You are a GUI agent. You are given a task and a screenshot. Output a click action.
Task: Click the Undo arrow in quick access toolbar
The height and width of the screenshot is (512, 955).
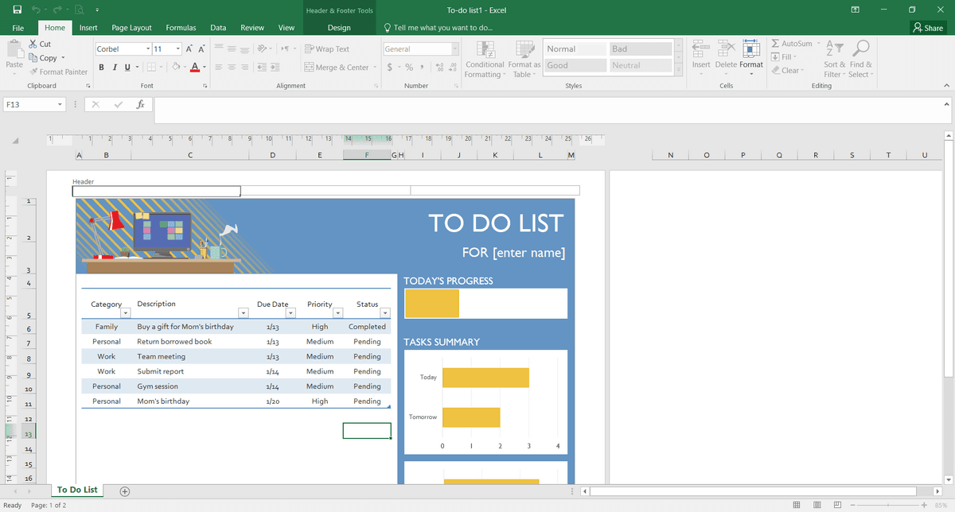[x=37, y=10]
